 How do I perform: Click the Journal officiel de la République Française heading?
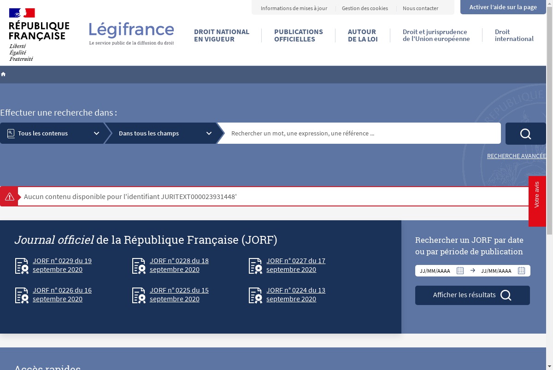[146, 240]
